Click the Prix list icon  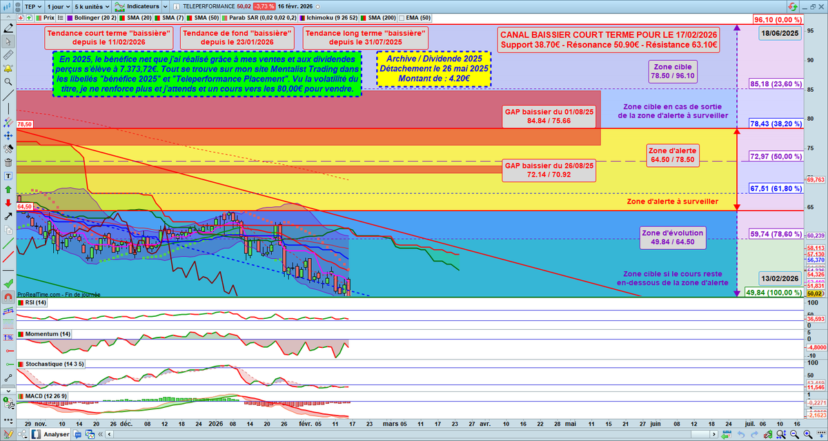60,17
